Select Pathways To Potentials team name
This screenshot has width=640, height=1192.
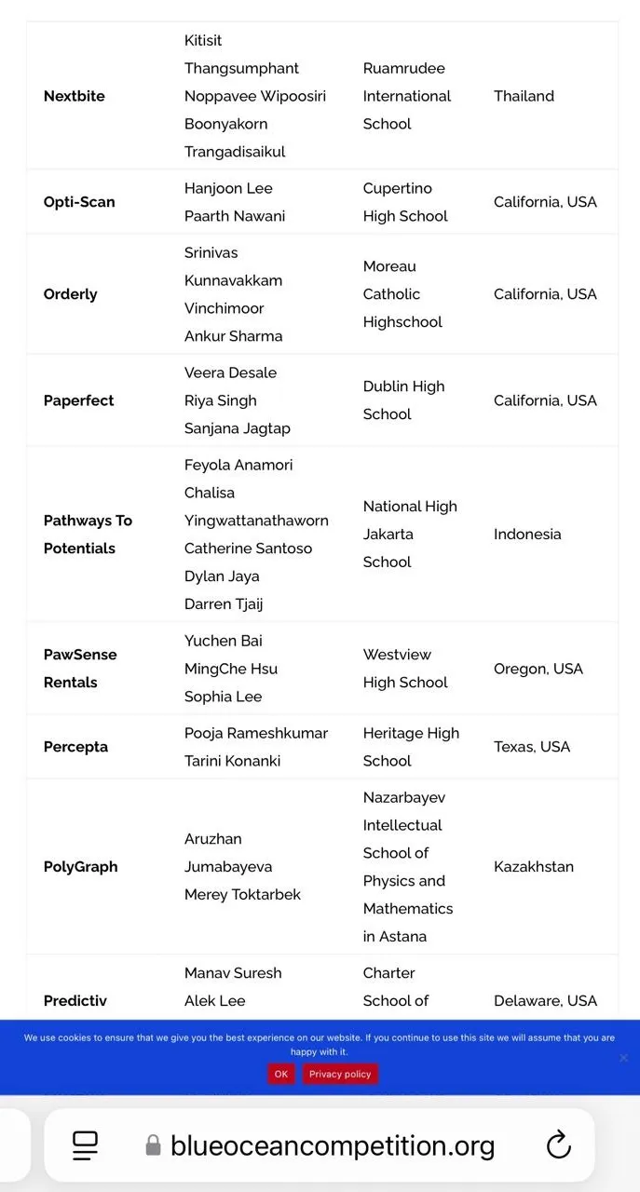point(88,535)
